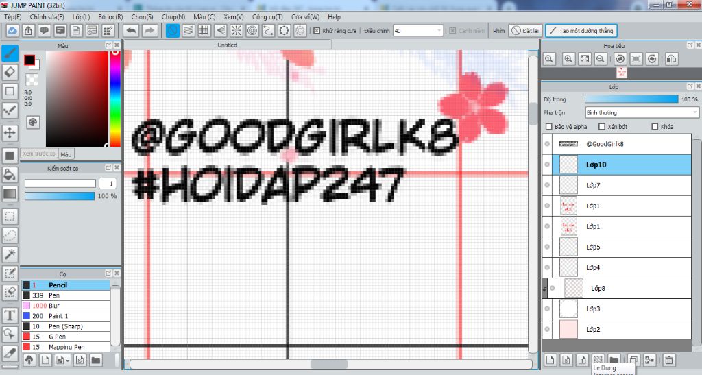Adjust the Độ trong opacity slider
The width and height of the screenshot is (702, 375).
[x=631, y=99]
